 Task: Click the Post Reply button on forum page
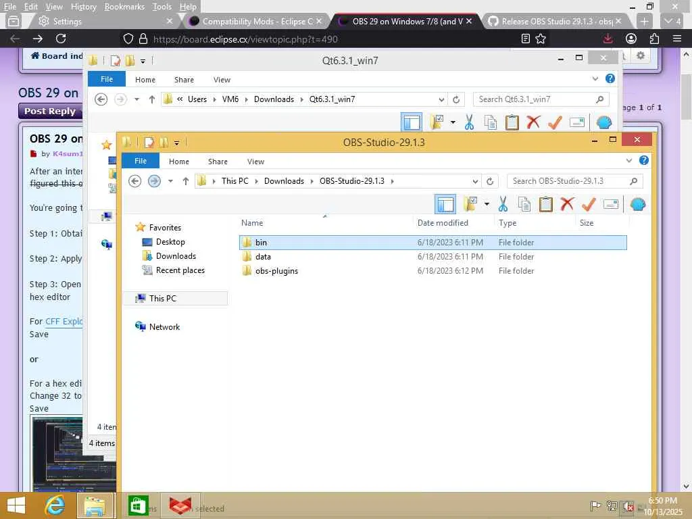tap(50, 112)
